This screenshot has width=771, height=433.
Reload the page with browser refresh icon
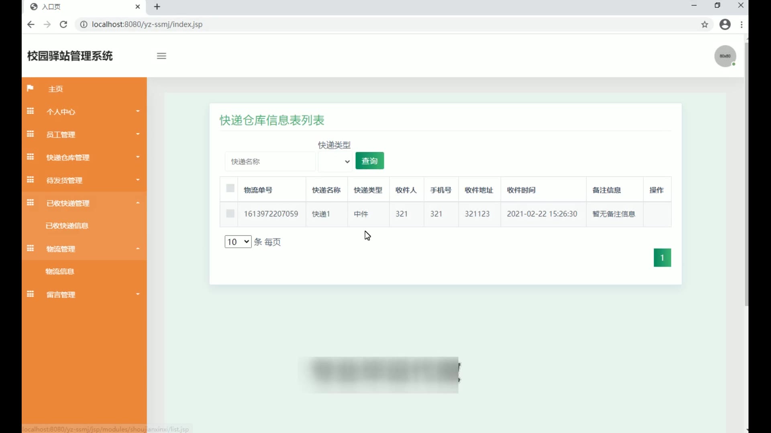(x=63, y=24)
